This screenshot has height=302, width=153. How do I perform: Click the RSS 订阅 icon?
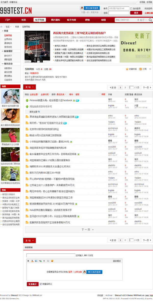click(141, 69)
